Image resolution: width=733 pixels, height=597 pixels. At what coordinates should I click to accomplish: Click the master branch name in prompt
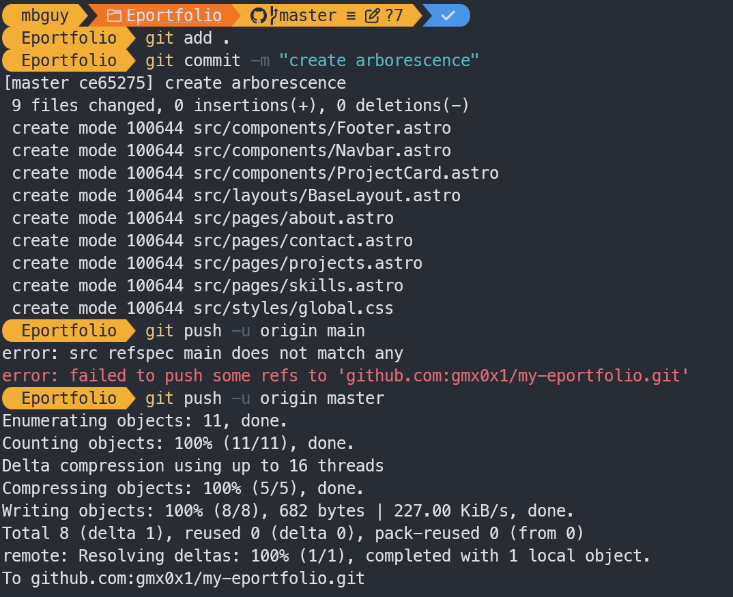click(x=307, y=16)
